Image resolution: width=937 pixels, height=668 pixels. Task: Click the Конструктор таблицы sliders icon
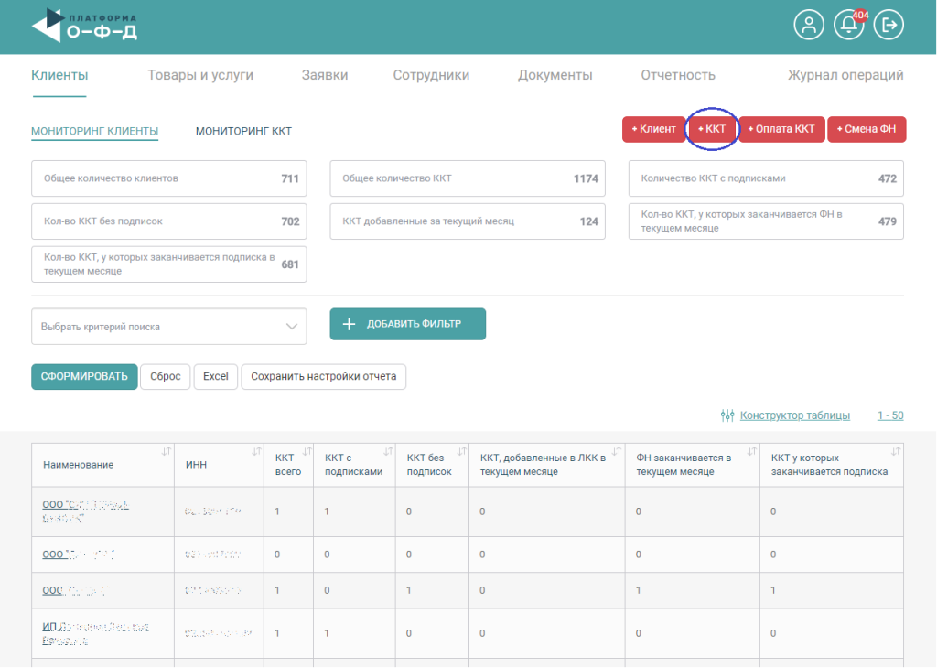coord(727,415)
